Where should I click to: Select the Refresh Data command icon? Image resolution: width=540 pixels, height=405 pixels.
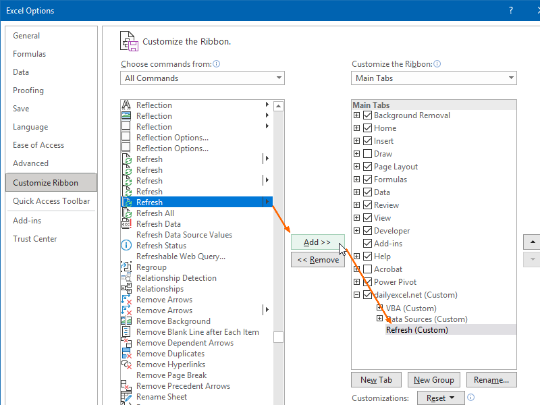tap(126, 224)
